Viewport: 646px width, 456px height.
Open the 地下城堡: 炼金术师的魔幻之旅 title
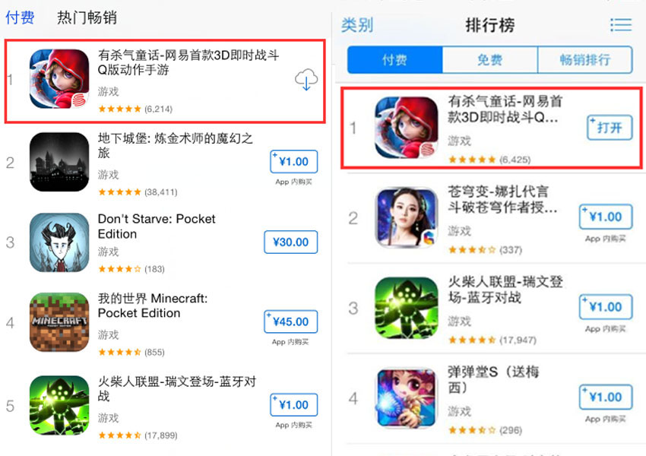pos(175,145)
